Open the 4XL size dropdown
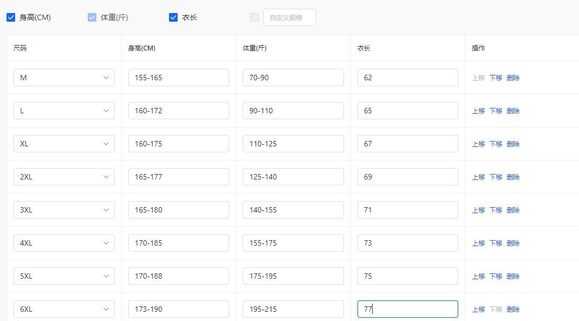 (64, 243)
